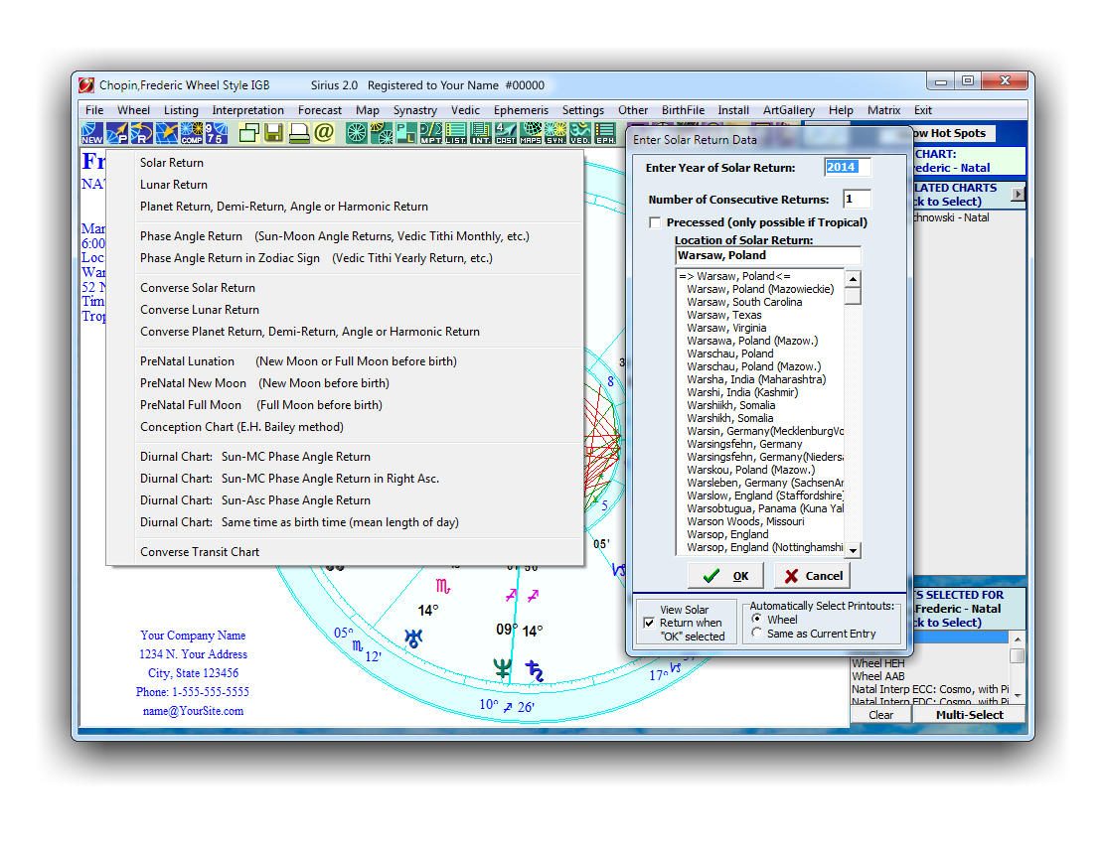Viewport: 1105px width, 850px height.
Task: Click the return chart (R) toolbar icon
Action: click(142, 133)
